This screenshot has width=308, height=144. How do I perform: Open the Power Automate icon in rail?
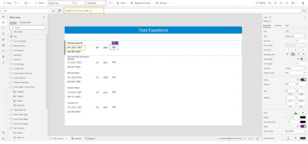pos(3,45)
